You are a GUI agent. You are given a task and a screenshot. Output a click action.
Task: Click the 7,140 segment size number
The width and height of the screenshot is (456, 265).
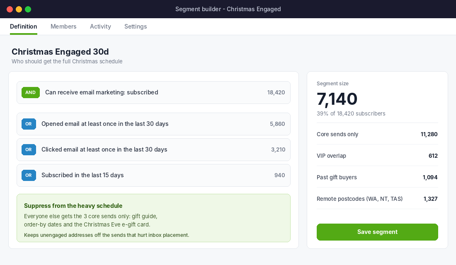[x=337, y=99]
